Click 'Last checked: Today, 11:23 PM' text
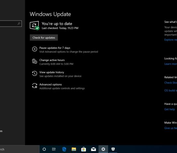This screenshot has width=177, height=153. point(60,28)
